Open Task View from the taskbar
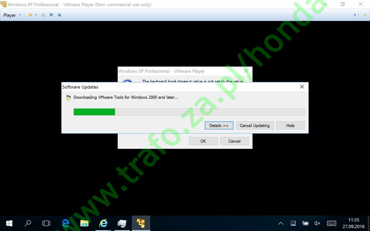This screenshot has height=231, width=370. (46, 223)
